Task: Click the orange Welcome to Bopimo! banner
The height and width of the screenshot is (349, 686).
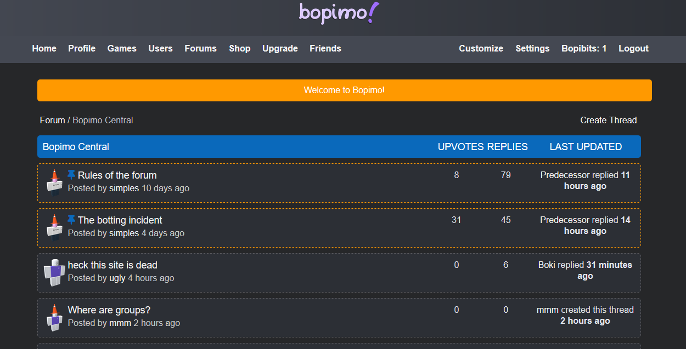Action: [x=344, y=90]
